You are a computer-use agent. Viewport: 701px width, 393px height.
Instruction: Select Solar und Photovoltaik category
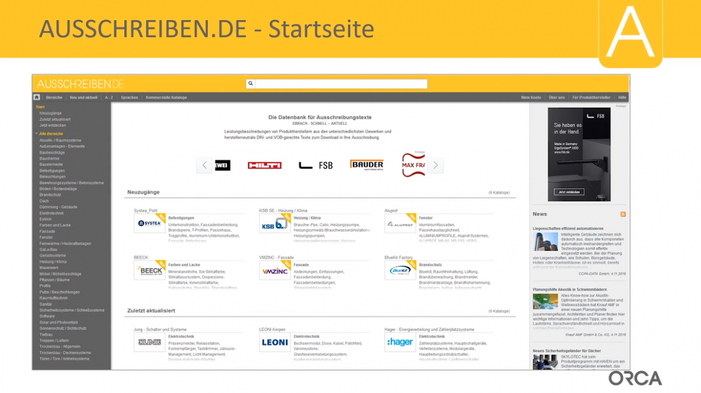tap(59, 322)
